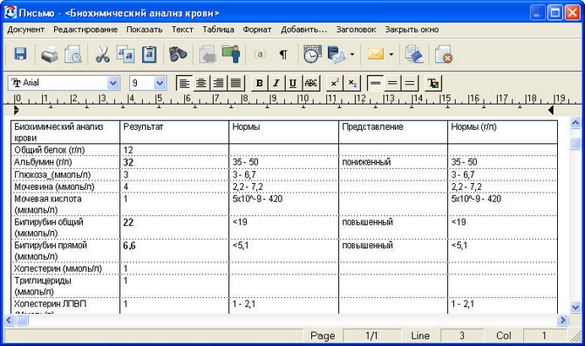Open Print Preview magnifier page icon
Screen dimensions: 585x346
click(73, 54)
